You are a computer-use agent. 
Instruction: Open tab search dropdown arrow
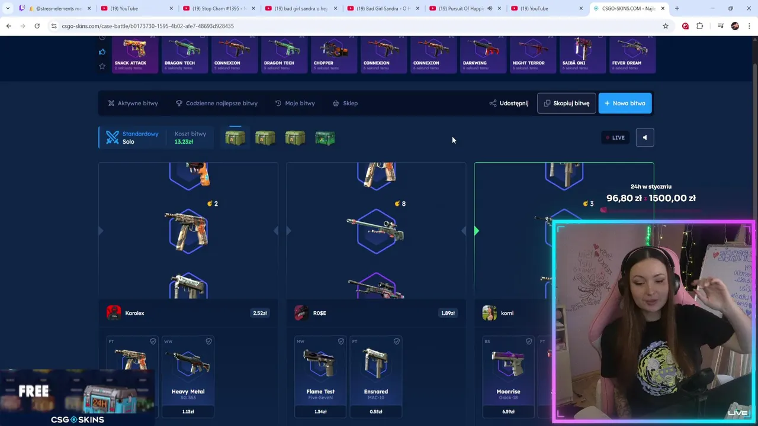tap(8, 8)
